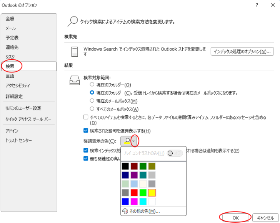Select the gray swatch beside cream
Viewport: 280px width, 223px height.
tap(152, 184)
